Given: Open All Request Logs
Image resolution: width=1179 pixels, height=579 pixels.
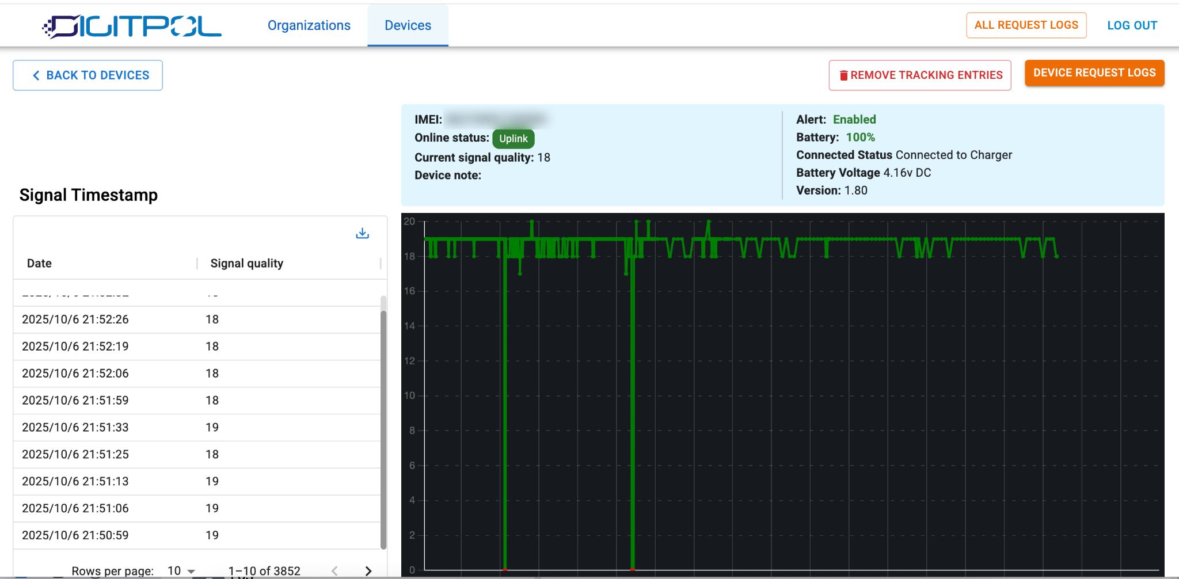Looking at the screenshot, I should [x=1026, y=25].
